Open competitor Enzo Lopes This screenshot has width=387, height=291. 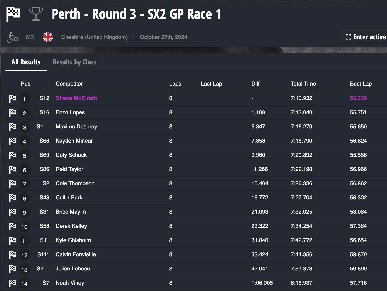point(70,112)
